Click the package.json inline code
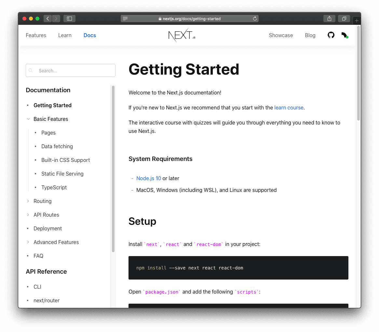 click(x=162, y=292)
